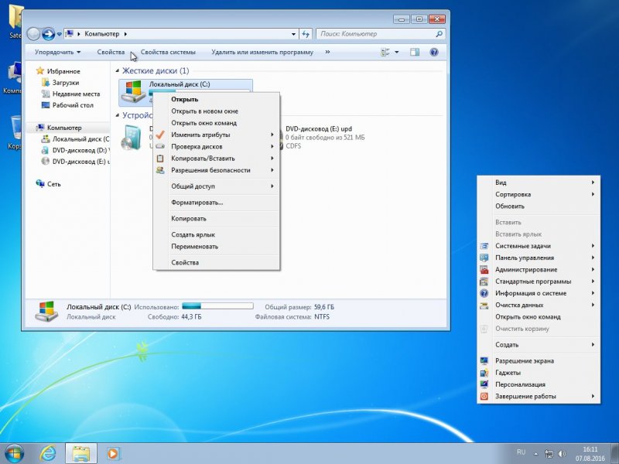Click the search magnifier icon
Viewport: 619px width, 464px height.
(439, 34)
